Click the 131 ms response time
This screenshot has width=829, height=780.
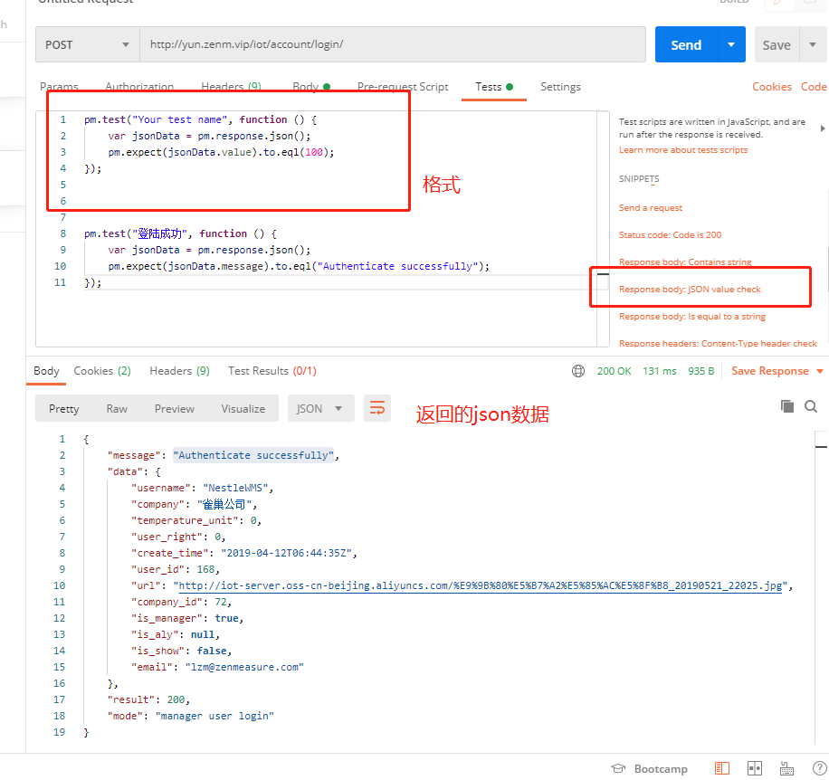point(659,371)
